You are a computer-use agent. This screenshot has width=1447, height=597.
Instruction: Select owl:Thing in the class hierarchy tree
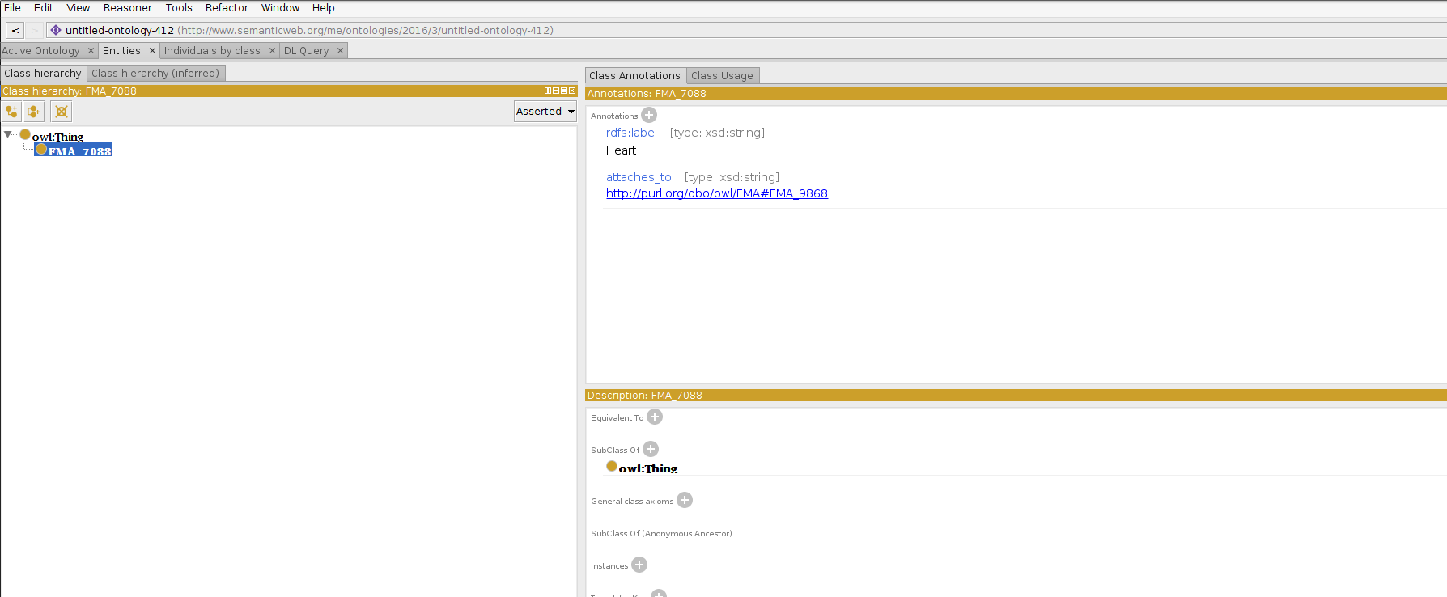[x=57, y=137]
